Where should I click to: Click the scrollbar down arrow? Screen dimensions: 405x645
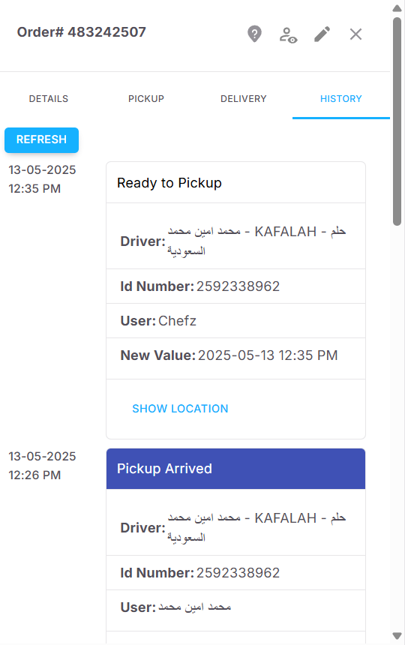397,636
